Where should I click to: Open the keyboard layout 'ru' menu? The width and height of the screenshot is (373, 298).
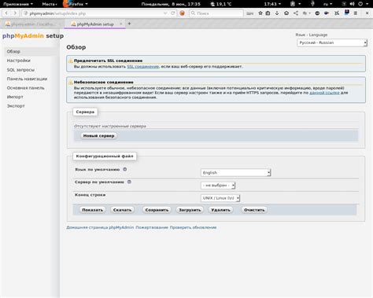[x=327, y=4]
